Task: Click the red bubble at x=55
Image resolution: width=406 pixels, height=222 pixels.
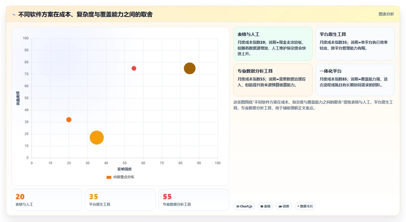Action: click(x=134, y=68)
